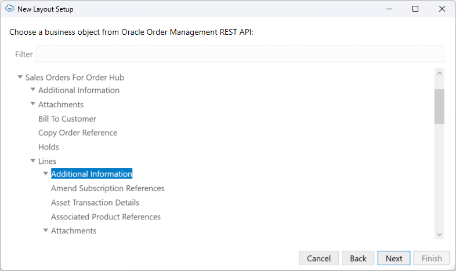The image size is (456, 271).
Task: Click the scroll-up arrow of the tree
Action: click(x=439, y=74)
